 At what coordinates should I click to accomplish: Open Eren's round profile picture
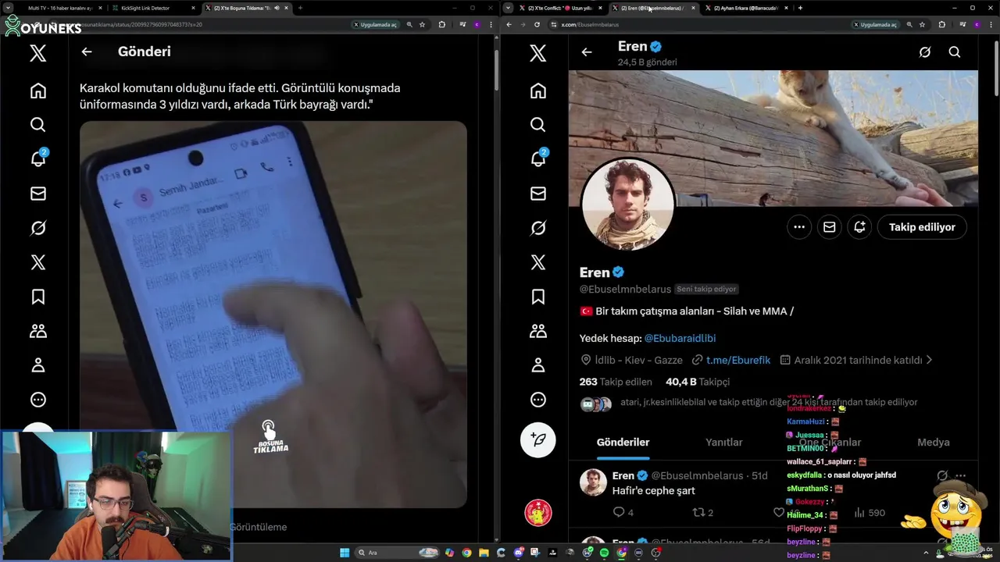click(628, 205)
